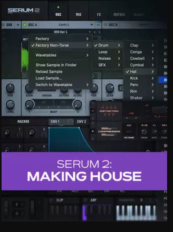Click the OSC A loop icon beside SAMPLE
The image size is (173, 232).
pyautogui.click(x=98, y=25)
